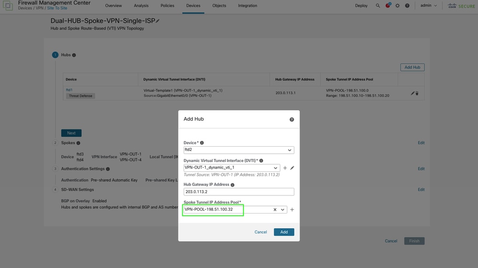
Task: Click step 3 Authentication Settings marker
Action: tap(55, 169)
